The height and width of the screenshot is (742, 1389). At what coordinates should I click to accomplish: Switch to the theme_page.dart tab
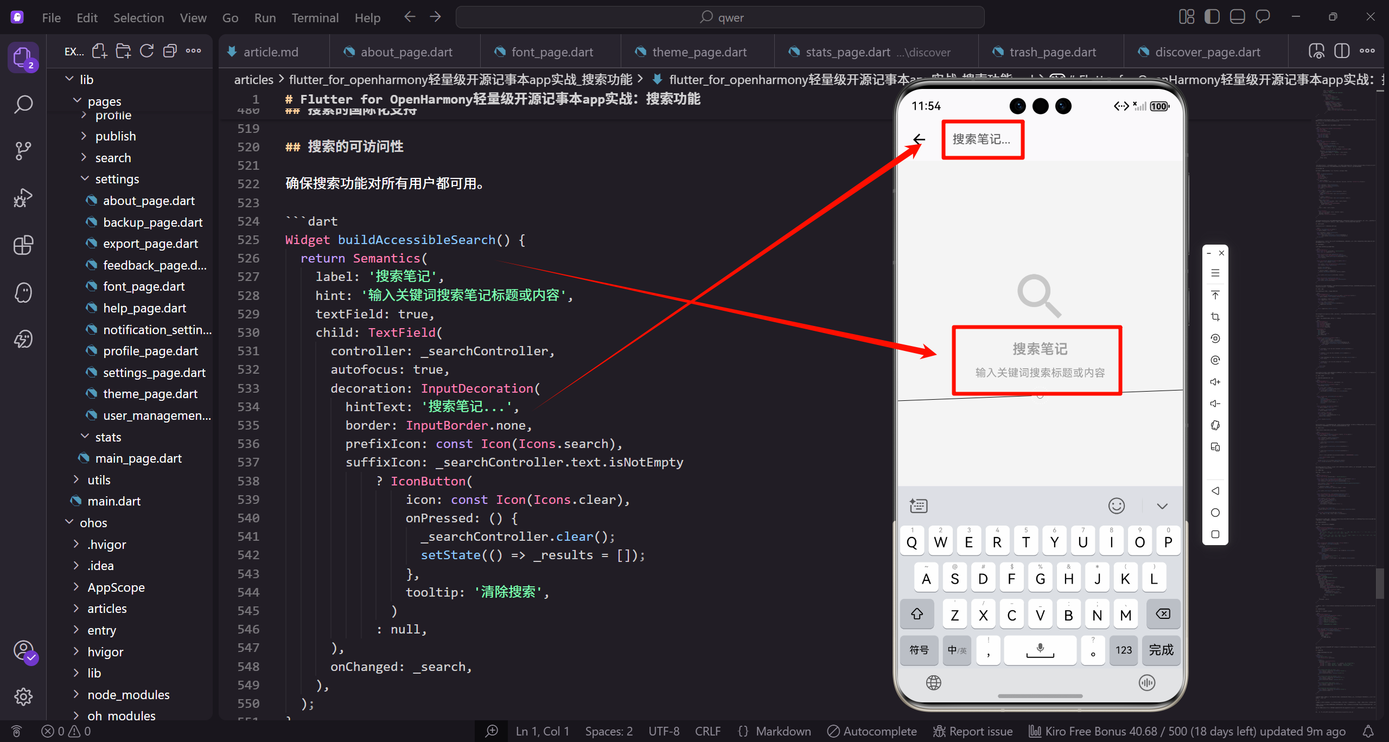click(x=699, y=52)
